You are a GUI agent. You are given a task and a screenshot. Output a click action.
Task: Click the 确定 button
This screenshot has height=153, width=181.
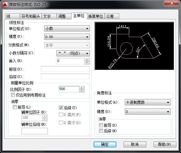click(105, 144)
